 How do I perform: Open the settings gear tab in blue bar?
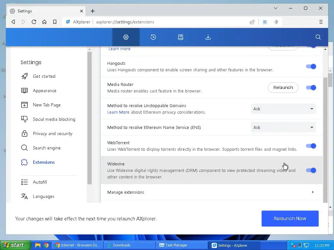[x=126, y=37]
